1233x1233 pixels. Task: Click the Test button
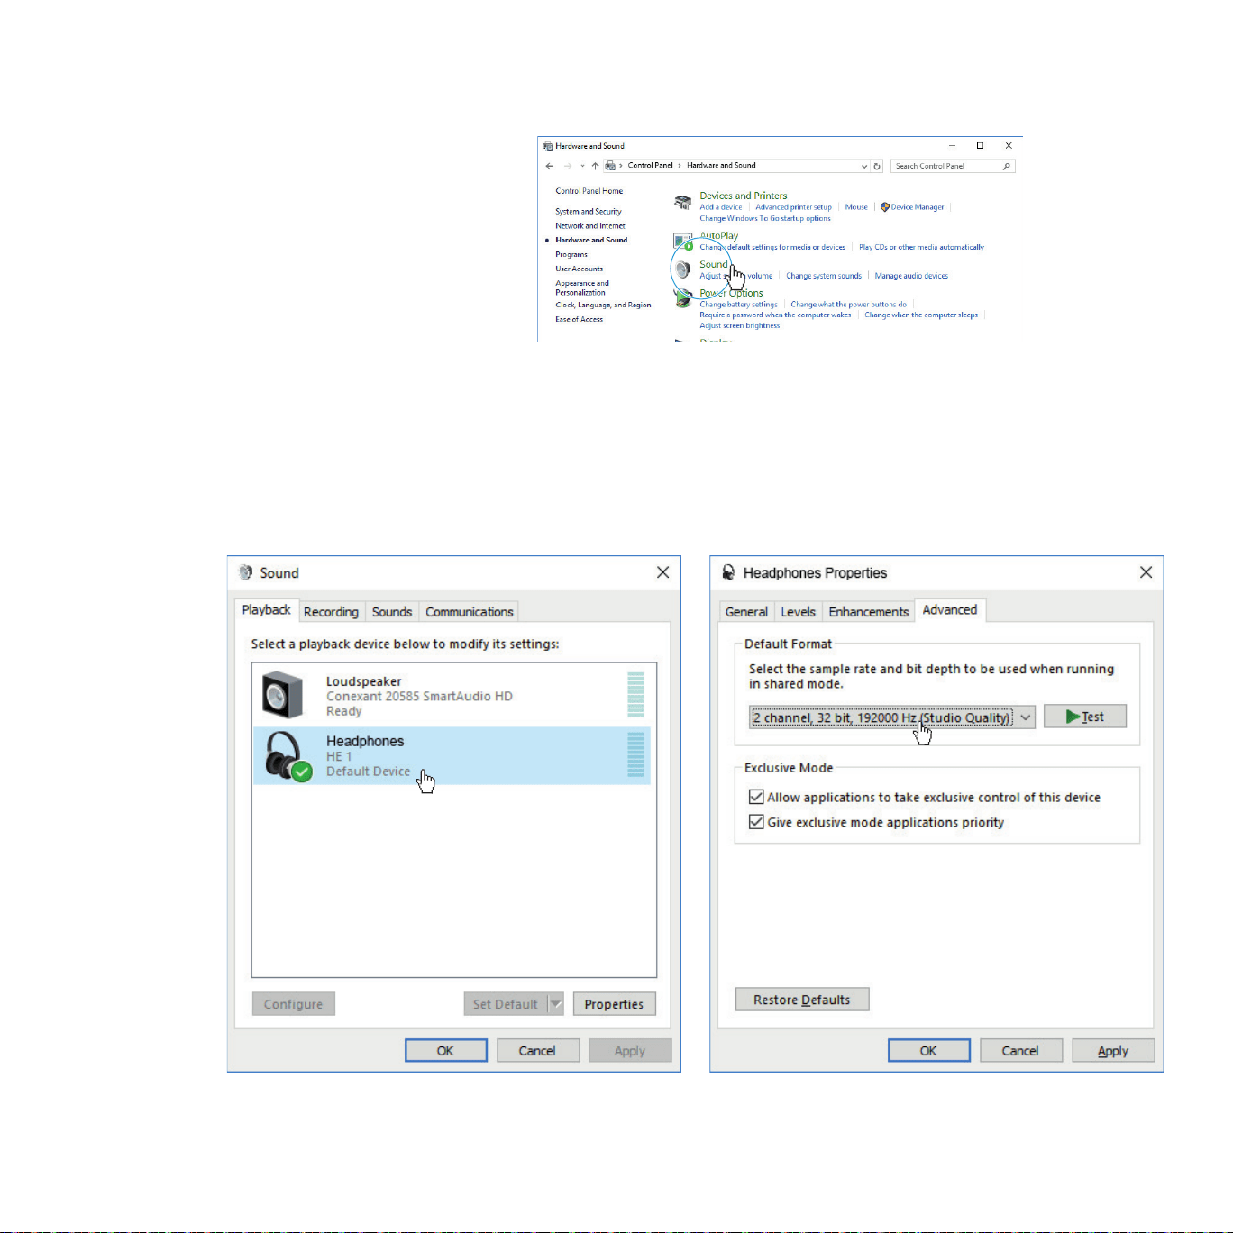pos(1085,717)
